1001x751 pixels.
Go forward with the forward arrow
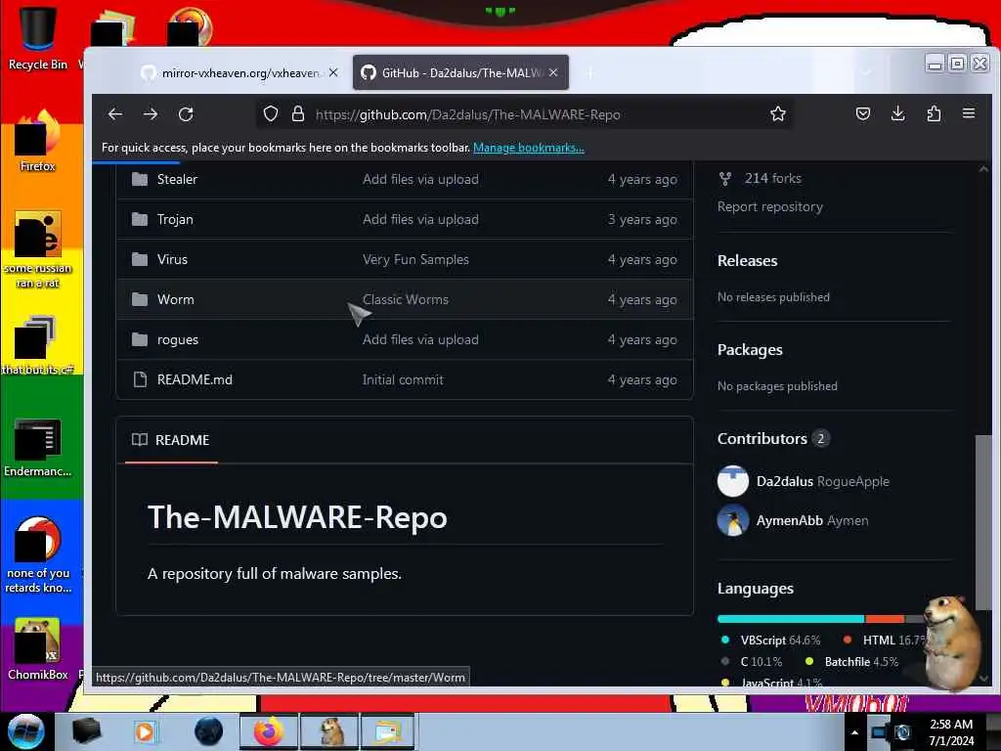(151, 114)
